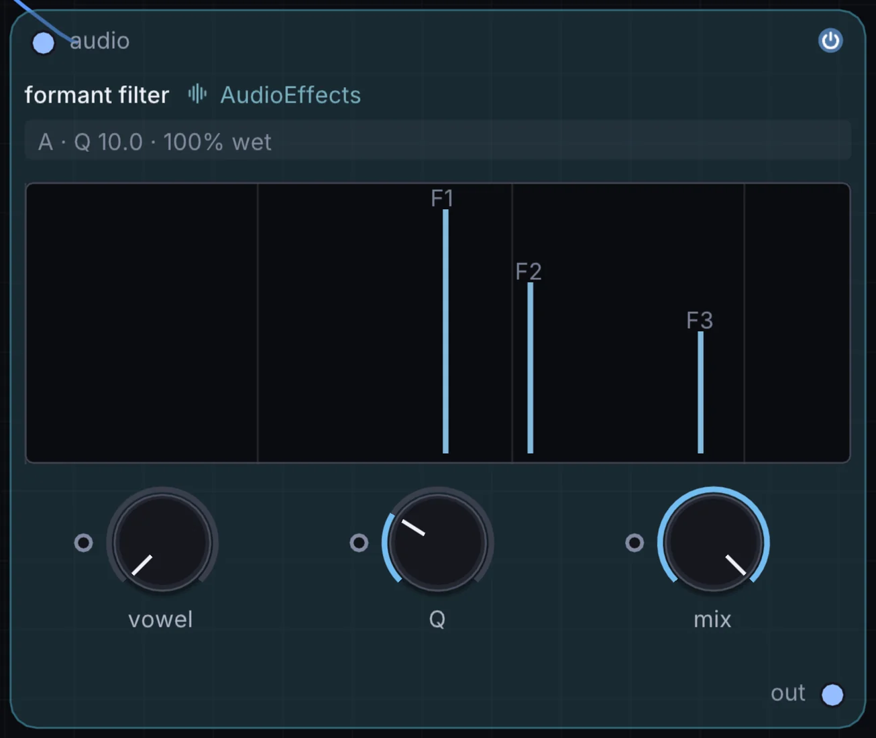
Task: Click the mix modulation input port
Action: pyautogui.click(x=635, y=543)
